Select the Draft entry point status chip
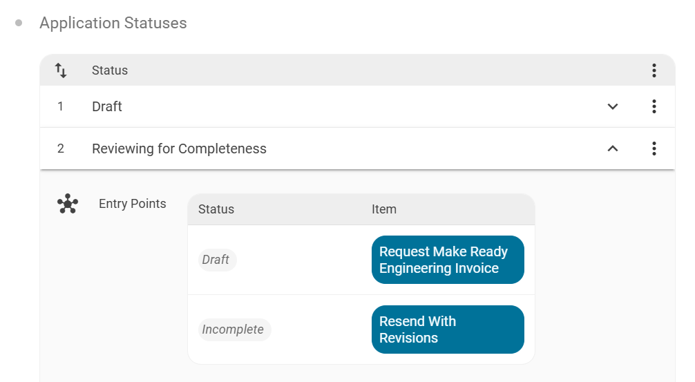Image resolution: width=695 pixels, height=382 pixels. [216, 260]
